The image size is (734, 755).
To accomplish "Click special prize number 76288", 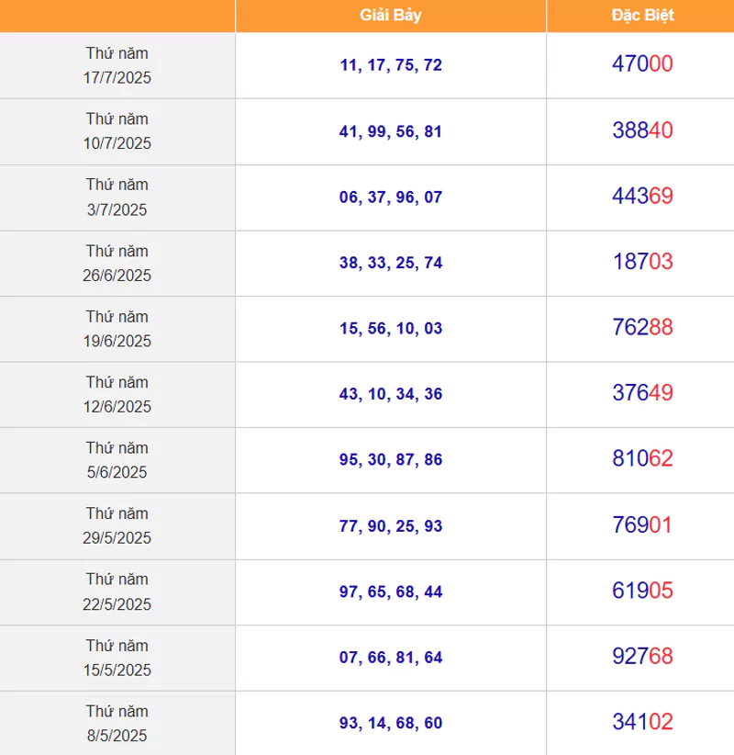I will [x=642, y=327].
